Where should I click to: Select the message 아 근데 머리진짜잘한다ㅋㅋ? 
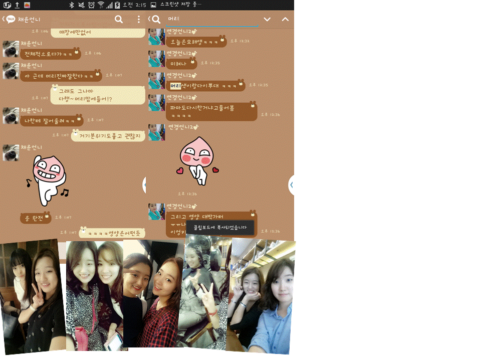[60, 76]
